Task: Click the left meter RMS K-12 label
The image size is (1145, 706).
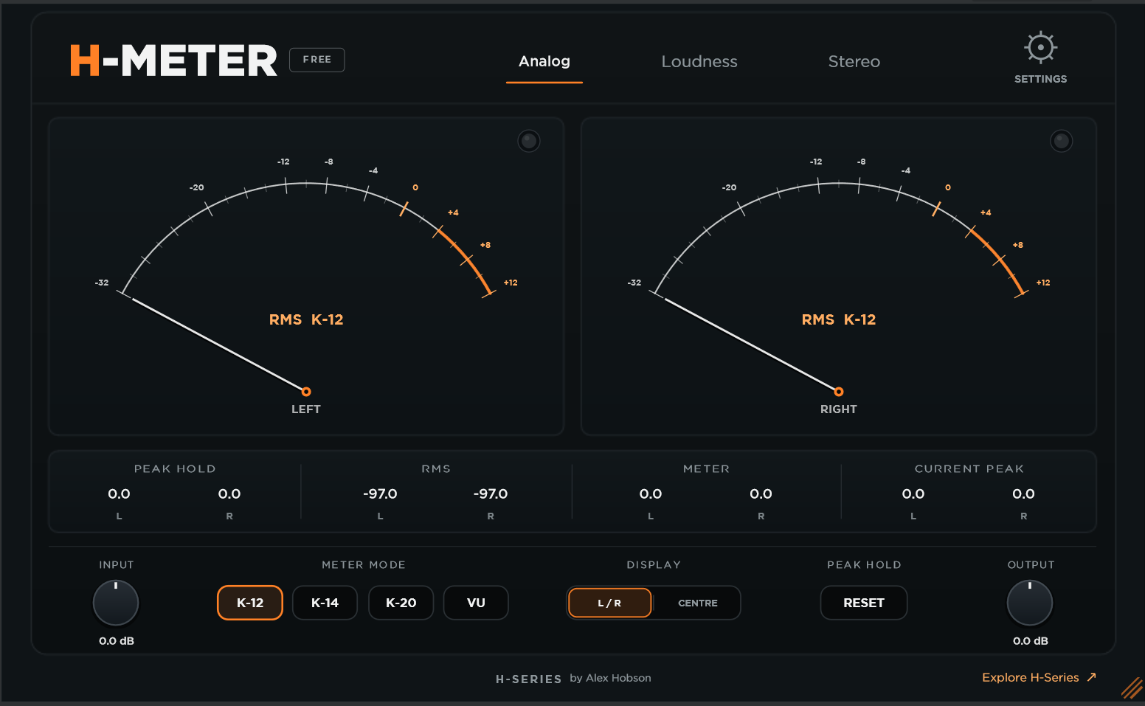Action: click(306, 319)
